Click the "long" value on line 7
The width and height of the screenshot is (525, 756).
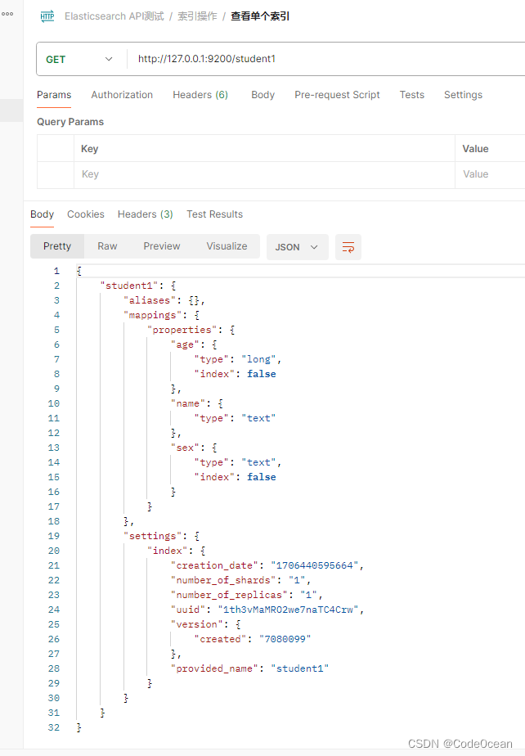[x=258, y=360]
